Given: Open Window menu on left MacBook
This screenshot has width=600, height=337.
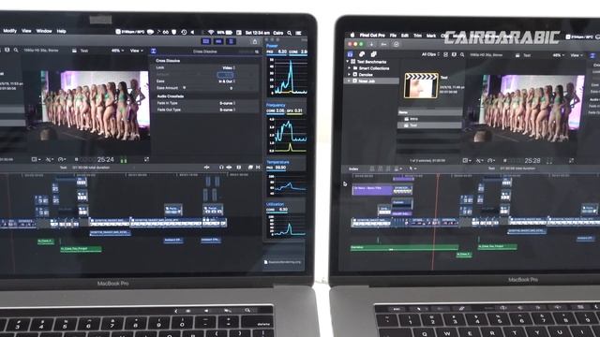Looking at the screenshot, I should tap(44, 31).
